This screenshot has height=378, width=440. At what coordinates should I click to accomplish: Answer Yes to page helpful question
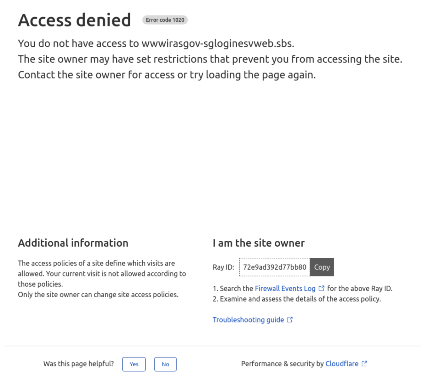tap(134, 364)
